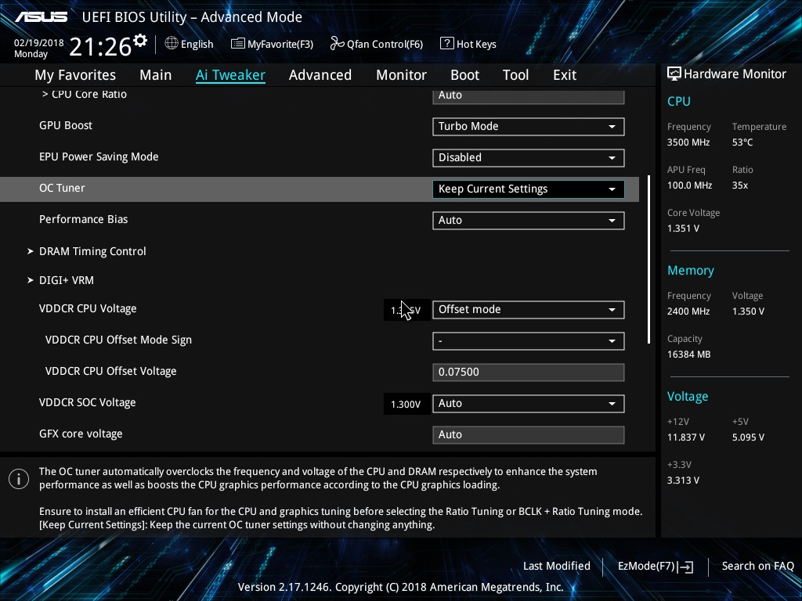Screen dimensions: 802x601
Task: Open the Performance Bias dropdown
Action: coord(529,220)
